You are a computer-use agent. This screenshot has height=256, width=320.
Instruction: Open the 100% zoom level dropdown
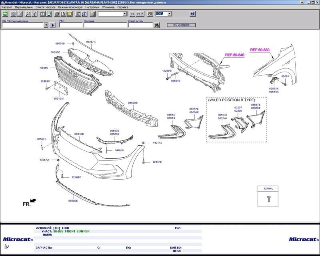169,14
